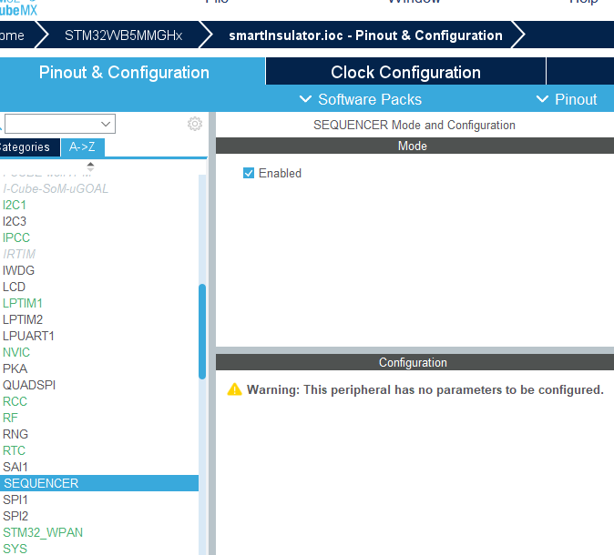This screenshot has width=614, height=555.
Task: Expand the Pinout menu
Action: click(567, 99)
